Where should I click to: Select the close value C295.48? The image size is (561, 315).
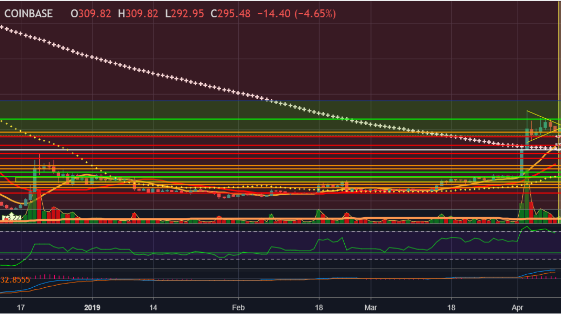(x=230, y=14)
